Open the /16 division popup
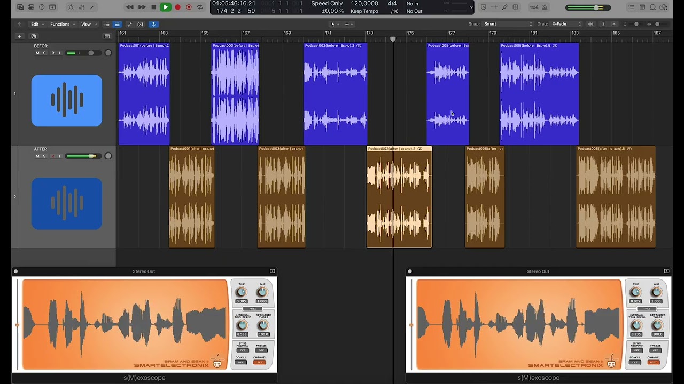The width and height of the screenshot is (684, 384). point(394,11)
